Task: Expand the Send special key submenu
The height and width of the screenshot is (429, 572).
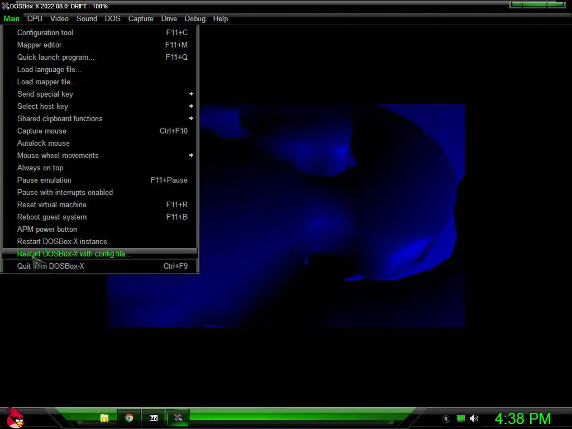Action: (x=99, y=94)
